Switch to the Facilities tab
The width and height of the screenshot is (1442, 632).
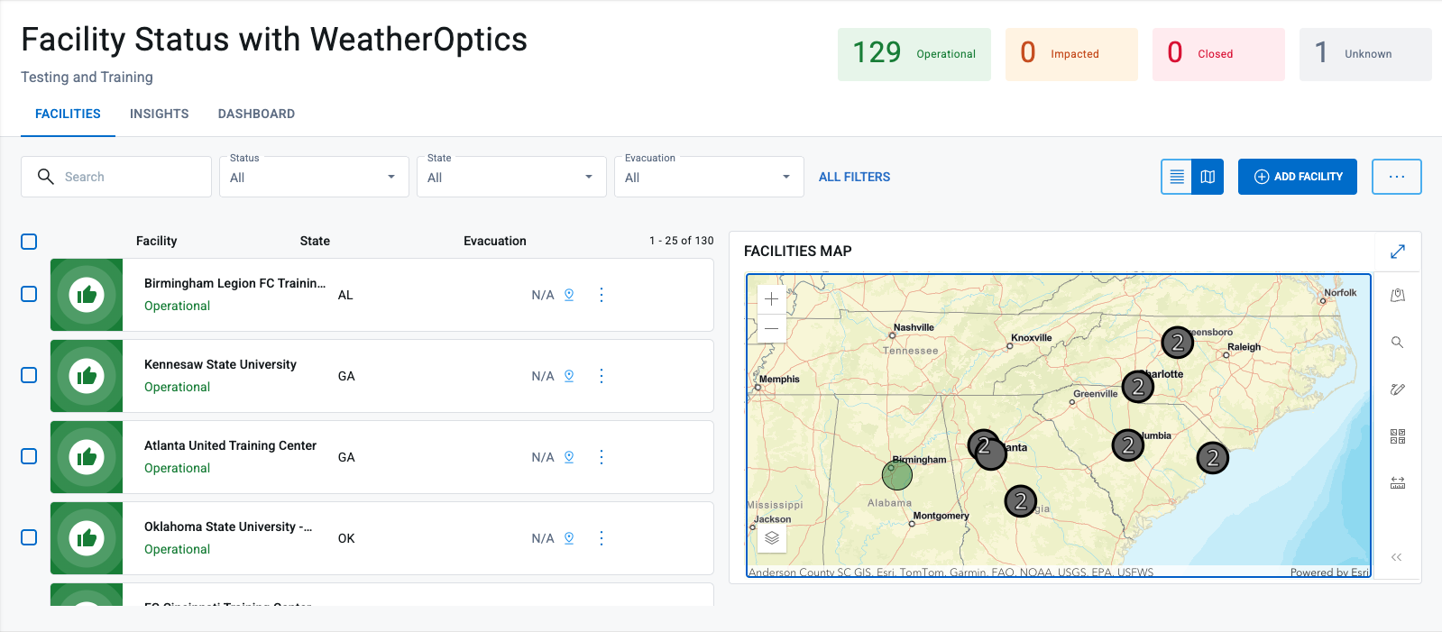[x=68, y=114]
